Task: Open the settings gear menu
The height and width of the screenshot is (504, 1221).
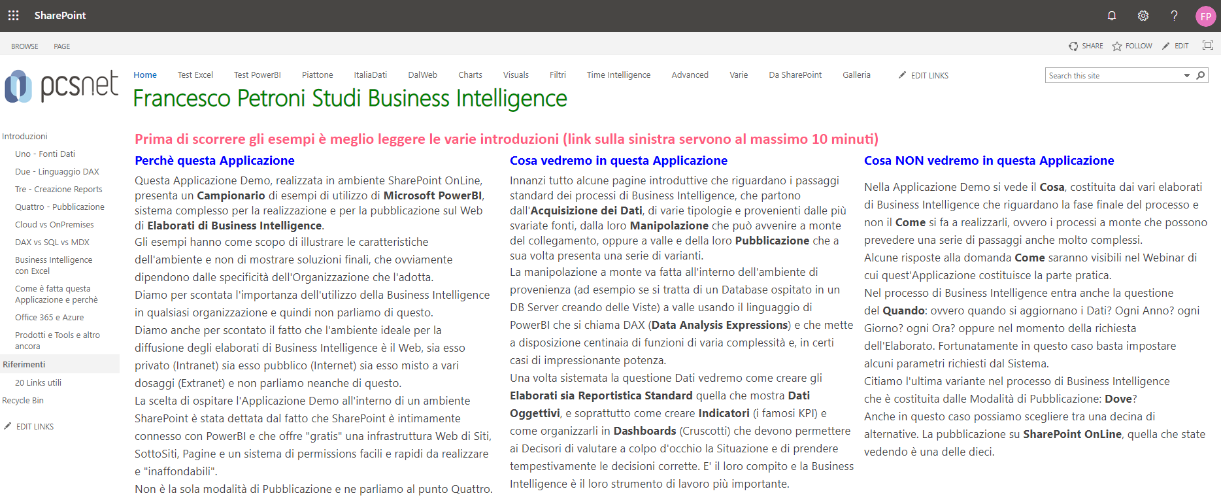Action: click(x=1143, y=16)
